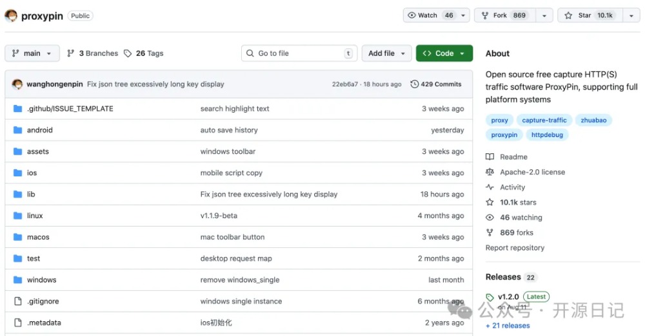Click the wanghongenpin commit author avatar
Image resolution: width=645 pixels, height=336 pixels.
(17, 84)
